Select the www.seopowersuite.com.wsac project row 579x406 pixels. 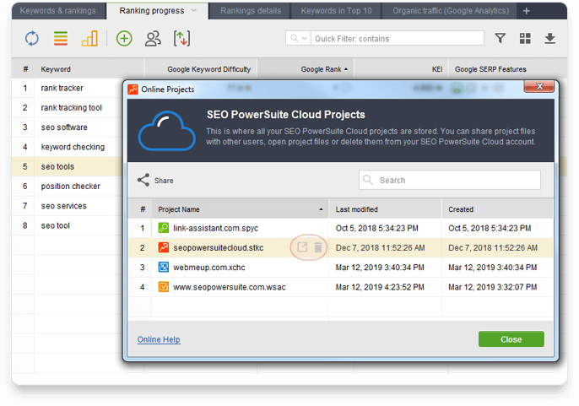(340, 287)
